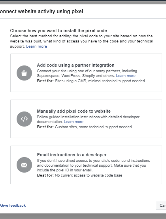Open Learn more link next to Shopify text
Screen dimensions: 166x219
pyautogui.click(x=126, y=76)
